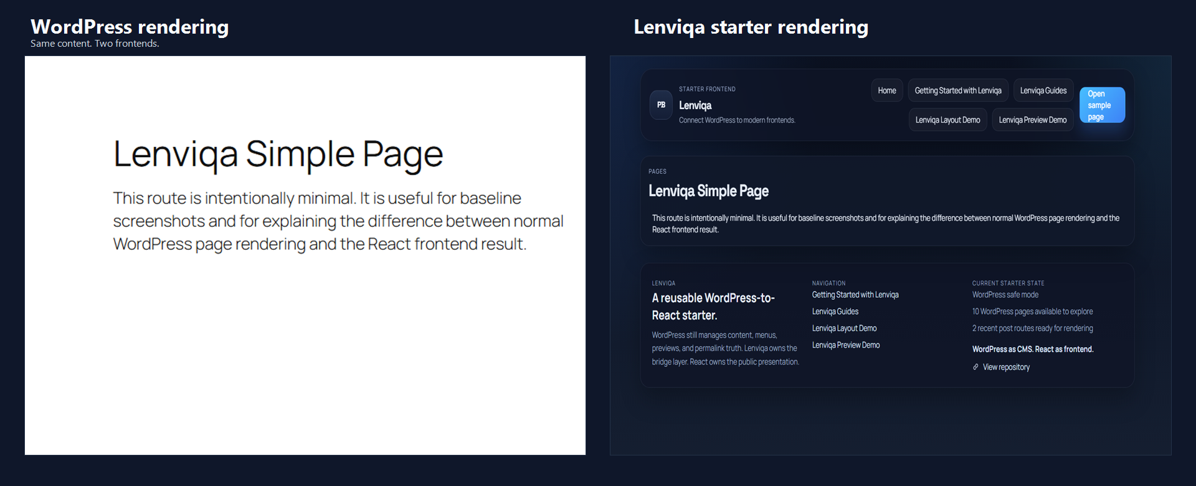The width and height of the screenshot is (1196, 486).
Task: Click the WordPress safe mode status text
Action: point(1005,295)
